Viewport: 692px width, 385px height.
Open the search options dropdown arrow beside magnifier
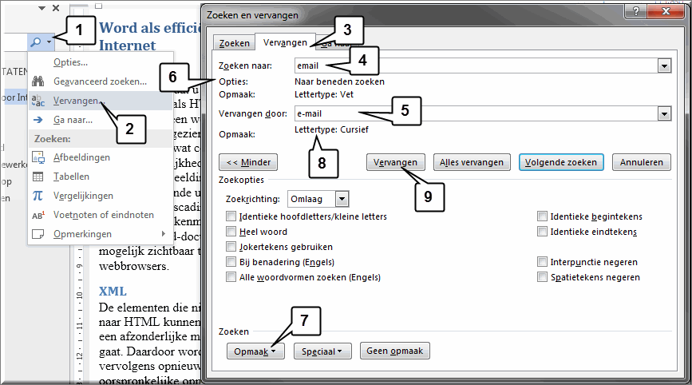(x=49, y=42)
